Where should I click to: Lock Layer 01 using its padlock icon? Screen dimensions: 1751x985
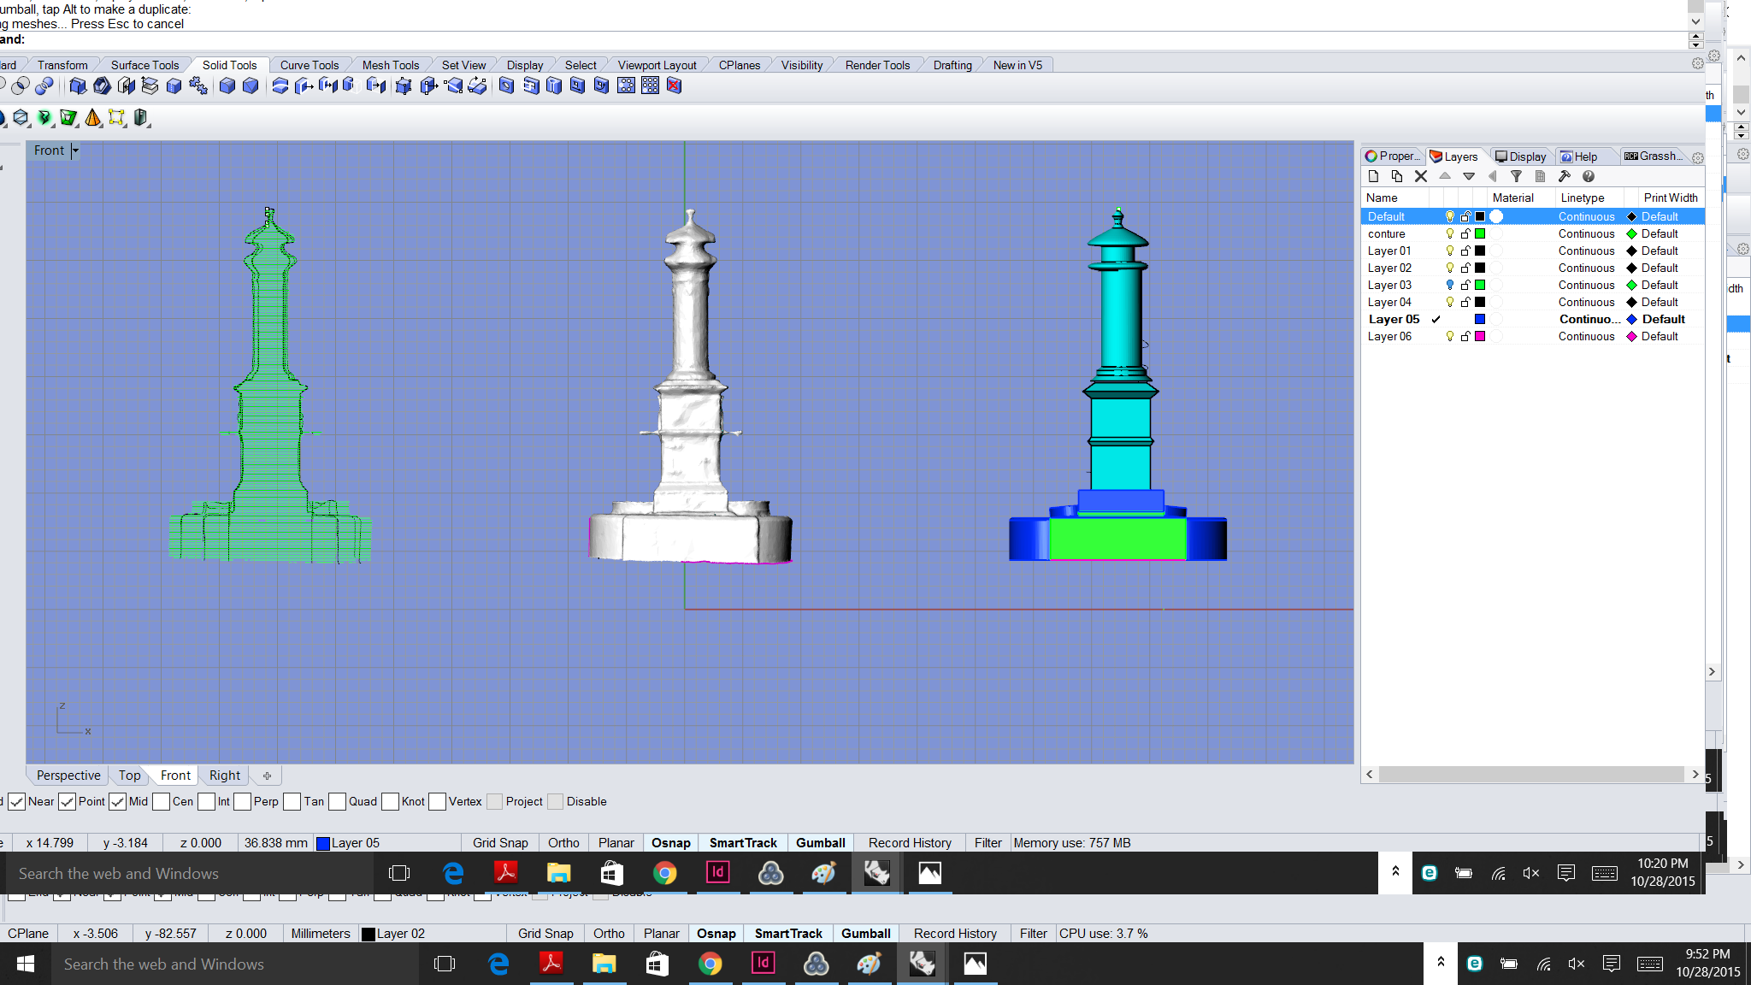[1465, 251]
